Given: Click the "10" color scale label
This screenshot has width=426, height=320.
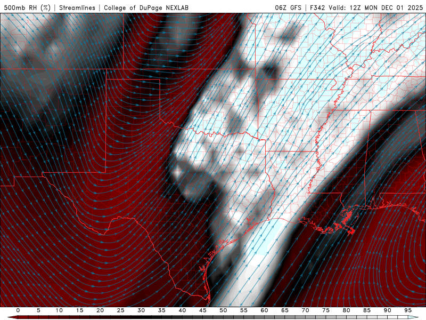Looking at the screenshot, I should [x=59, y=310].
